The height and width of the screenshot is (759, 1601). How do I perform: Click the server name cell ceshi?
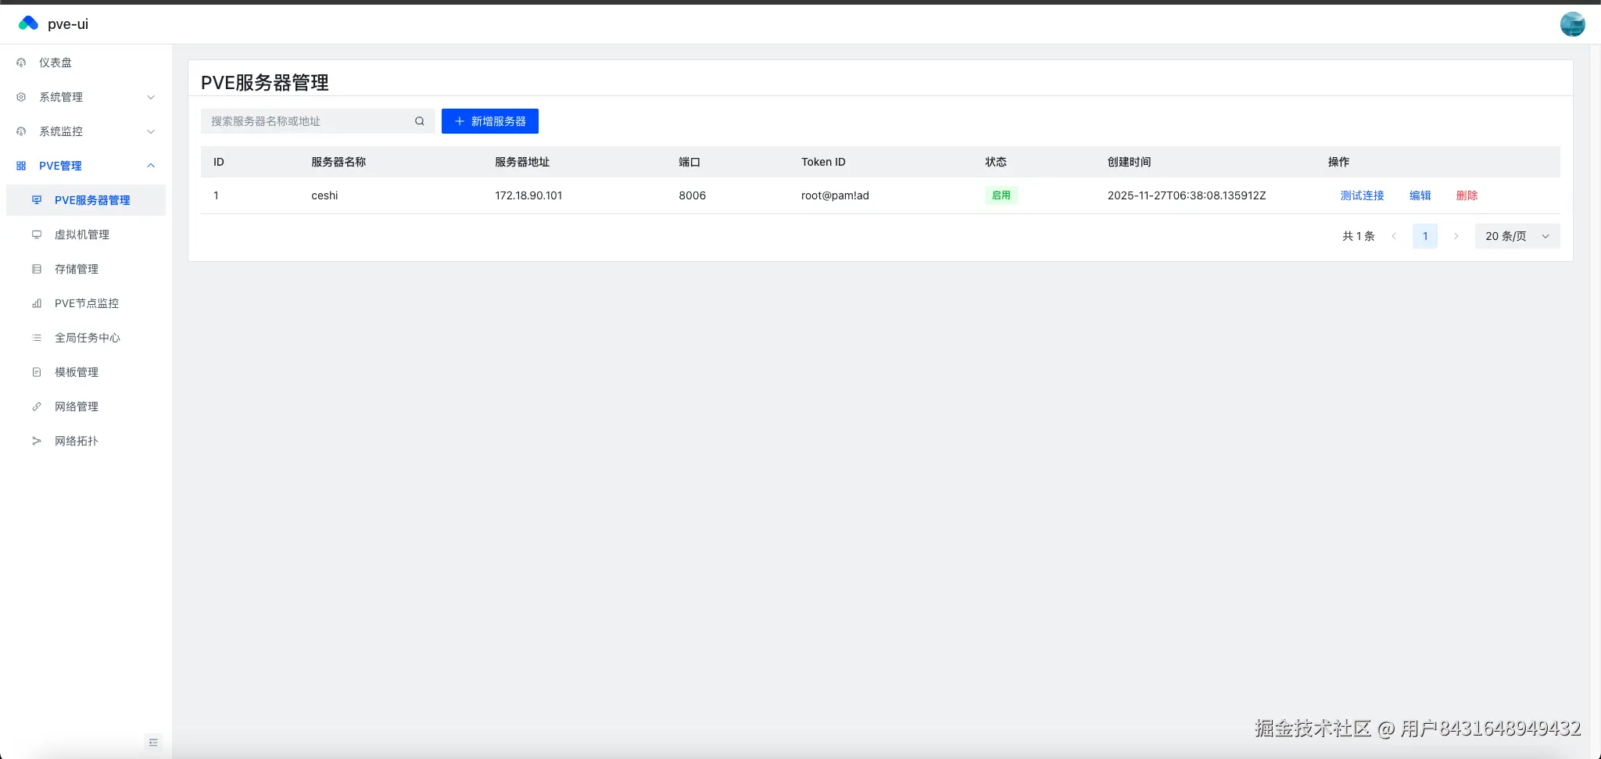click(x=324, y=195)
